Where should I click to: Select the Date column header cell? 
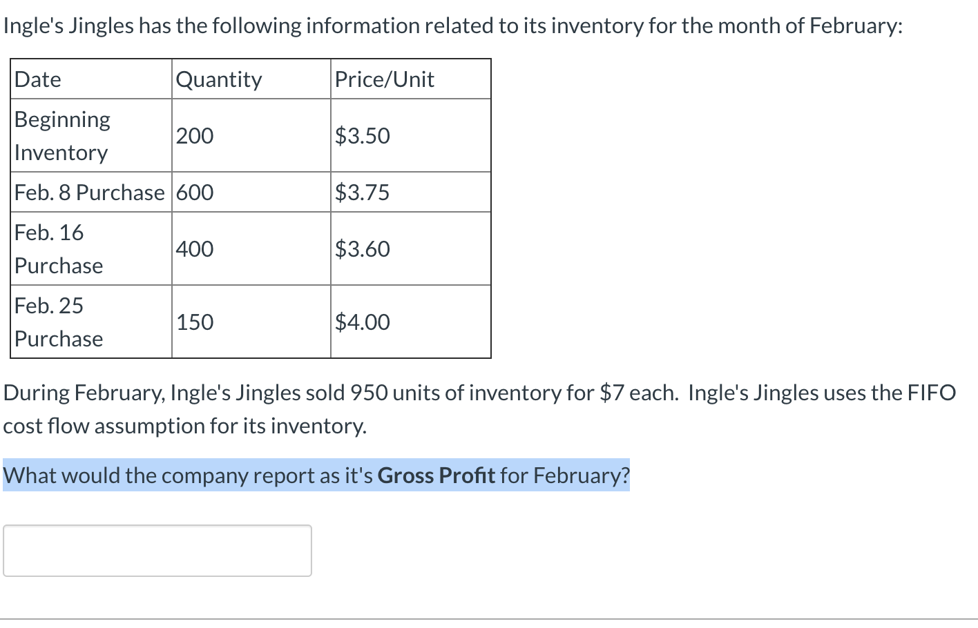[91, 79]
